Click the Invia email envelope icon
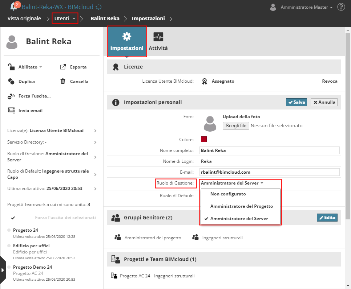This screenshot has height=289, width=351. 11,110
